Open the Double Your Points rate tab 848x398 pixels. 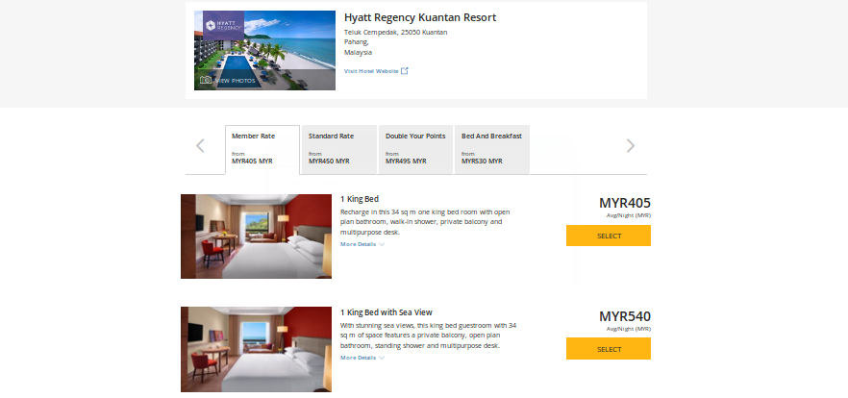point(415,149)
